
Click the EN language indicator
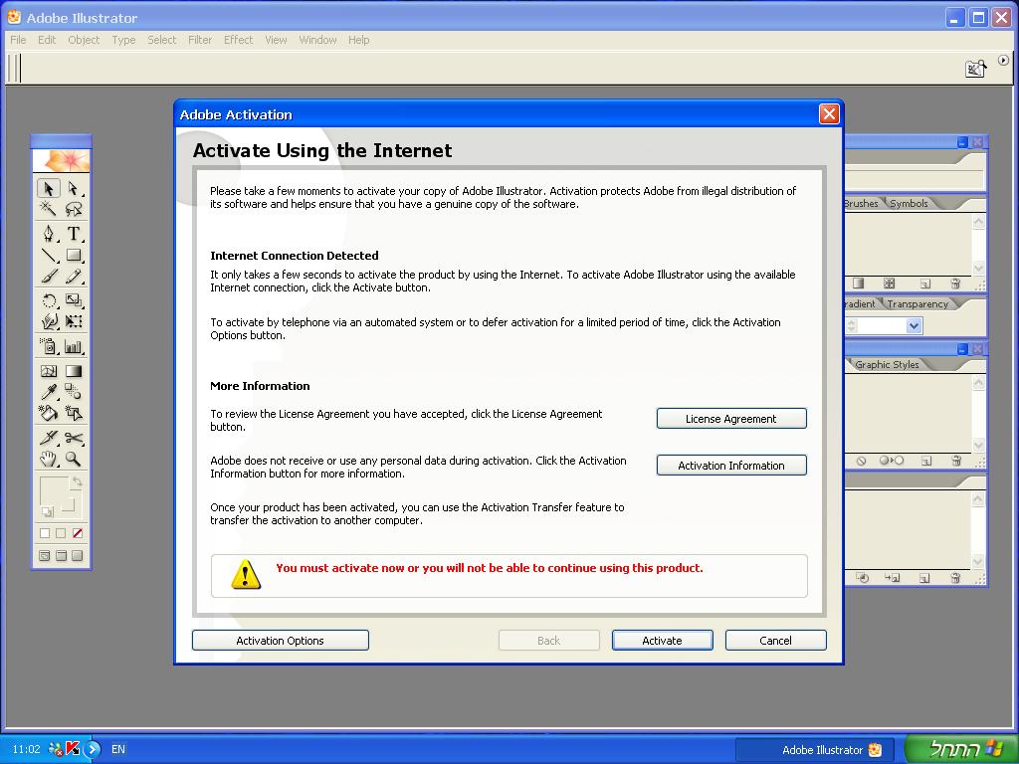click(118, 749)
